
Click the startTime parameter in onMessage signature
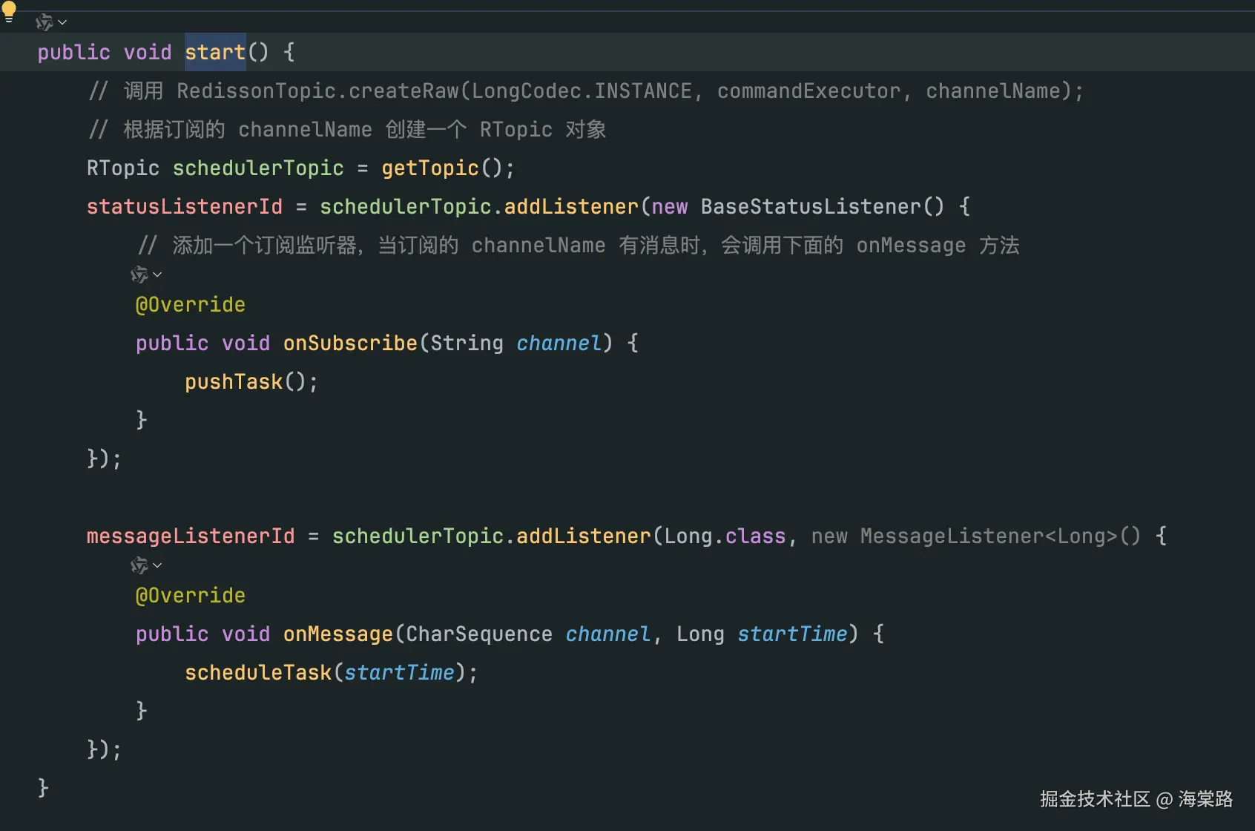792,634
